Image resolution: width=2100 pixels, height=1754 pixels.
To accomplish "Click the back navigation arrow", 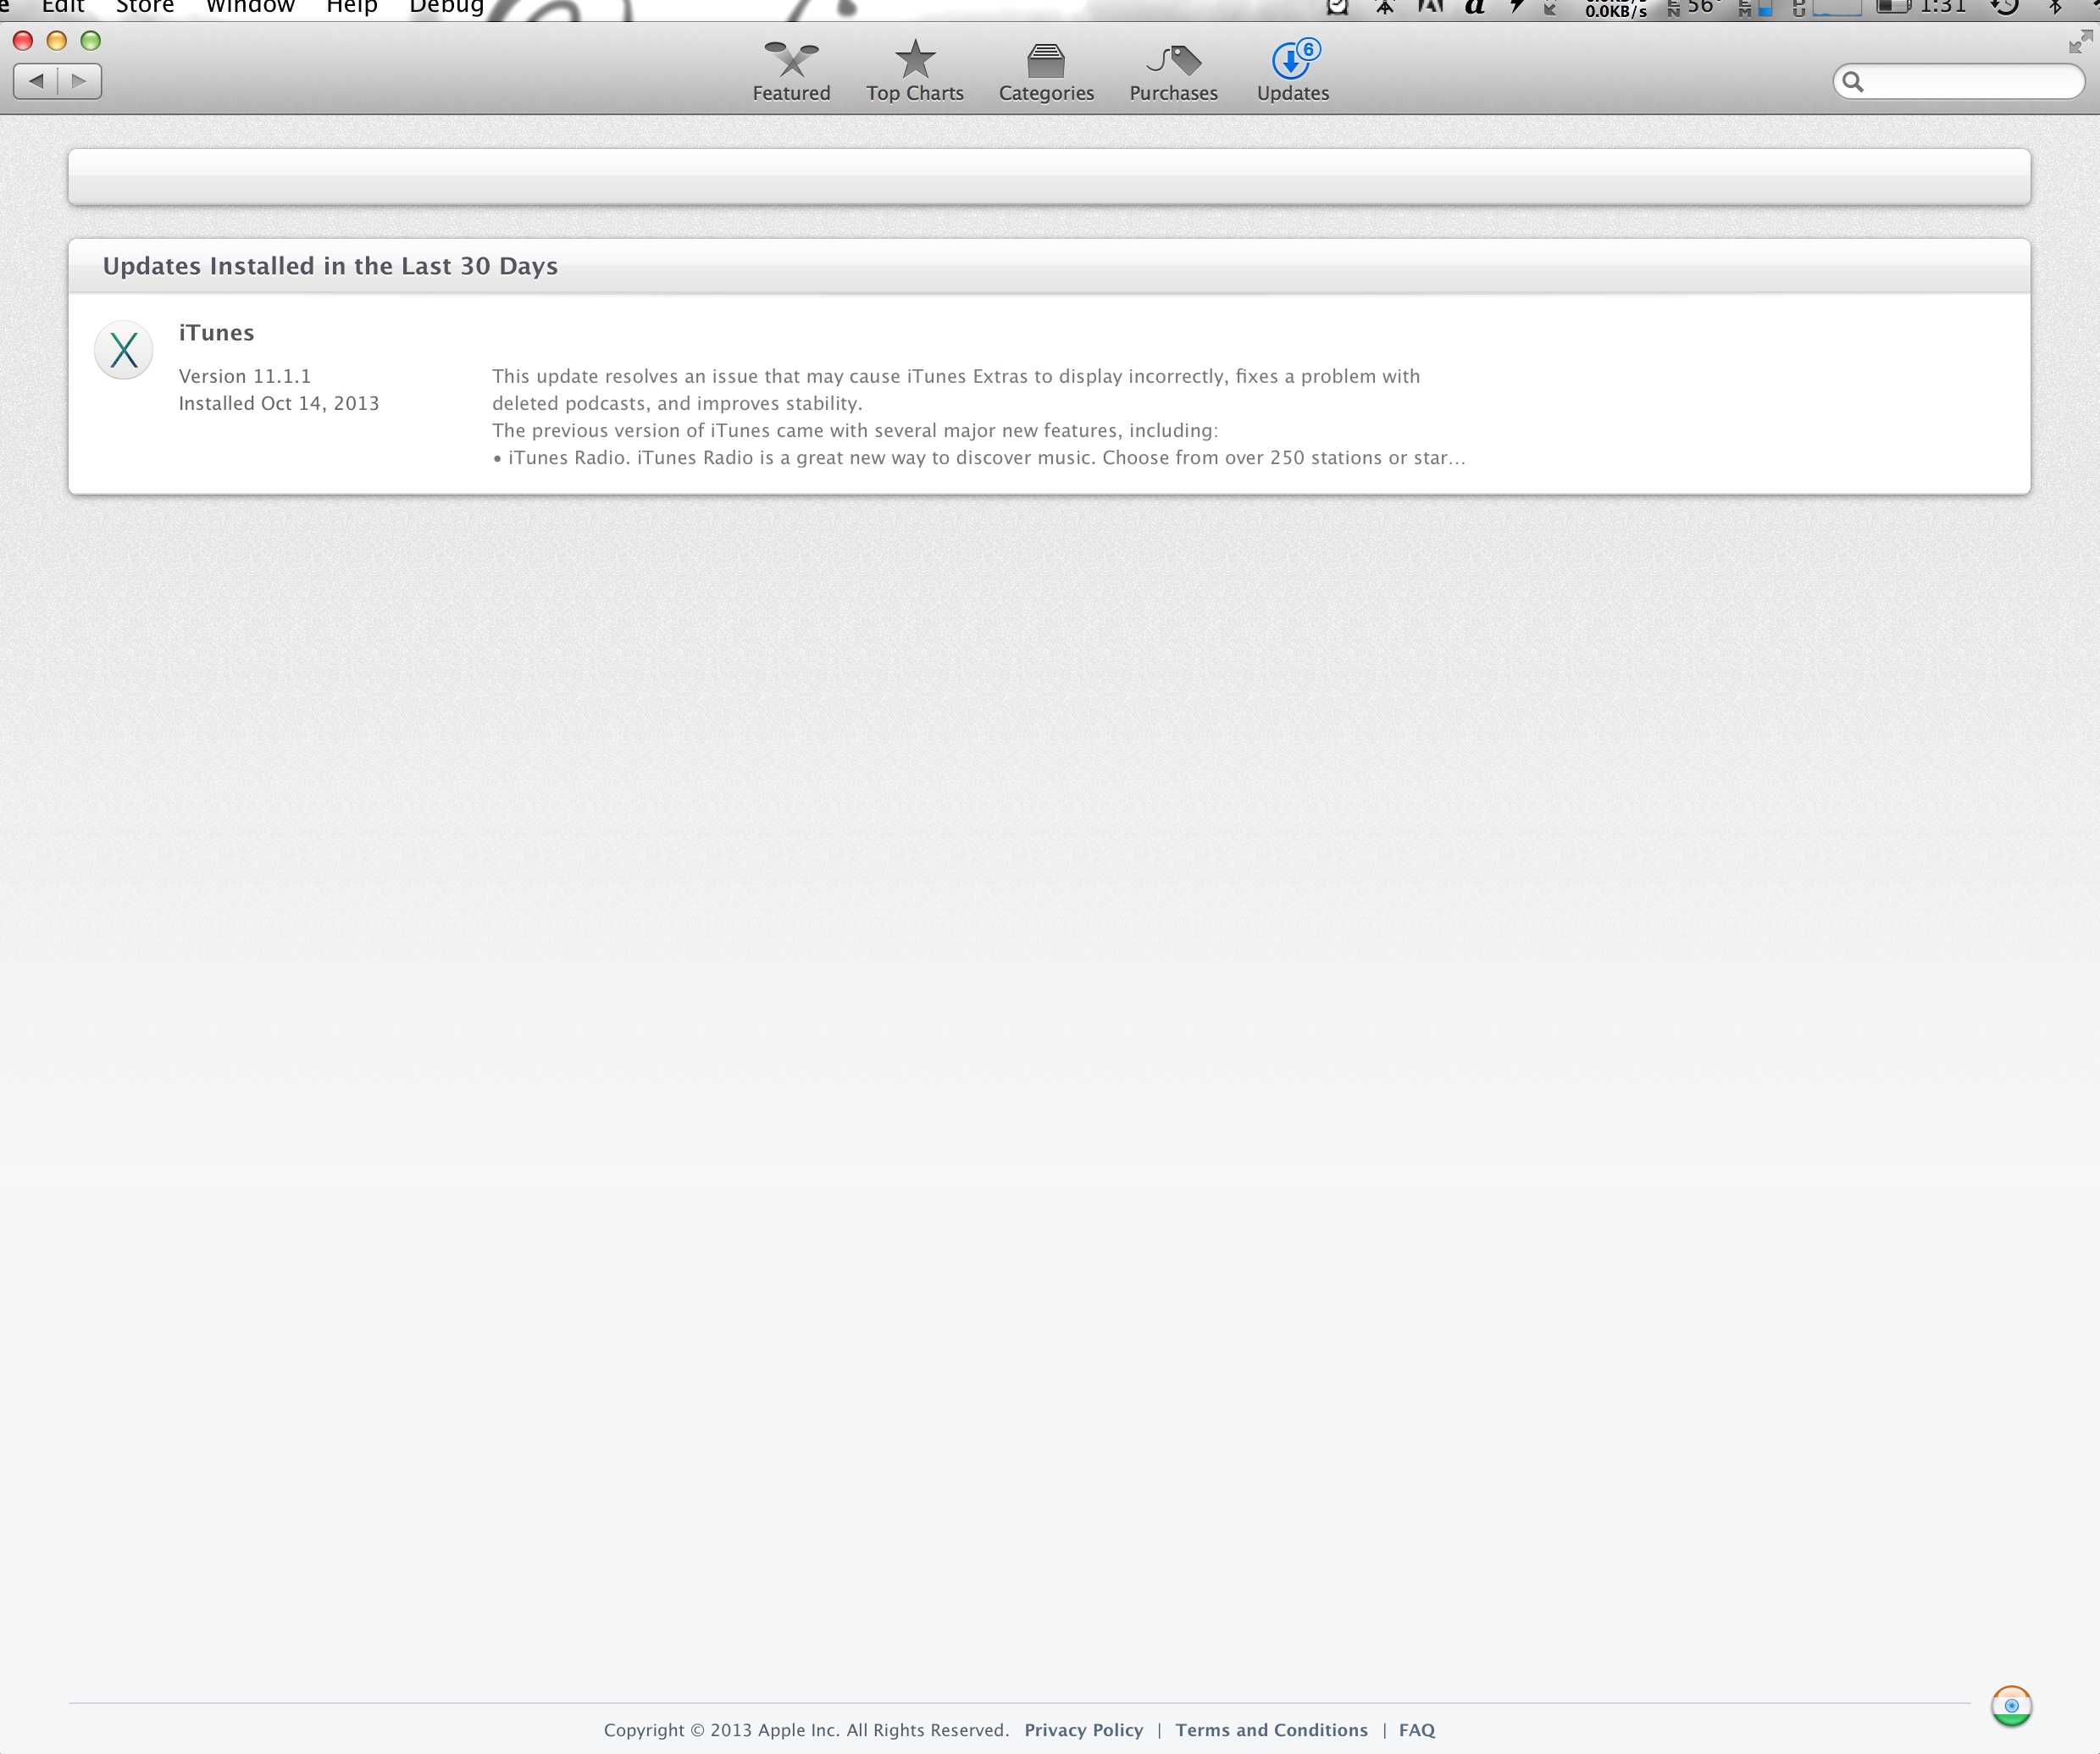I will (x=36, y=81).
